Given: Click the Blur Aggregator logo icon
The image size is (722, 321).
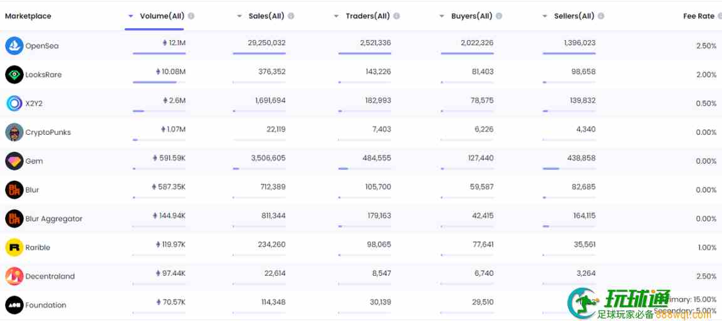Looking at the screenshot, I should click(x=14, y=219).
